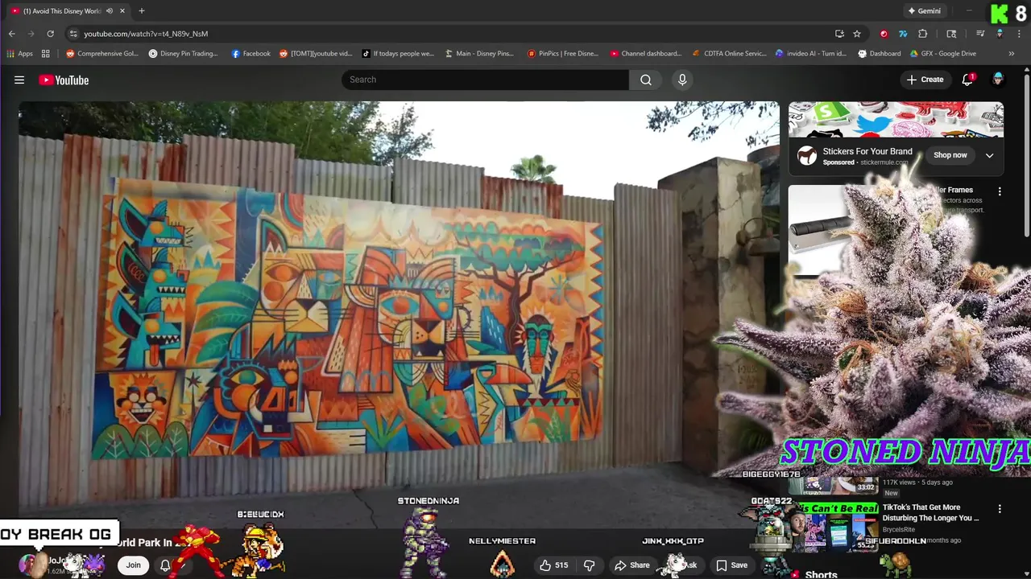1031x579 pixels.
Task: Start voice search with the microphone icon
Action: (x=682, y=80)
